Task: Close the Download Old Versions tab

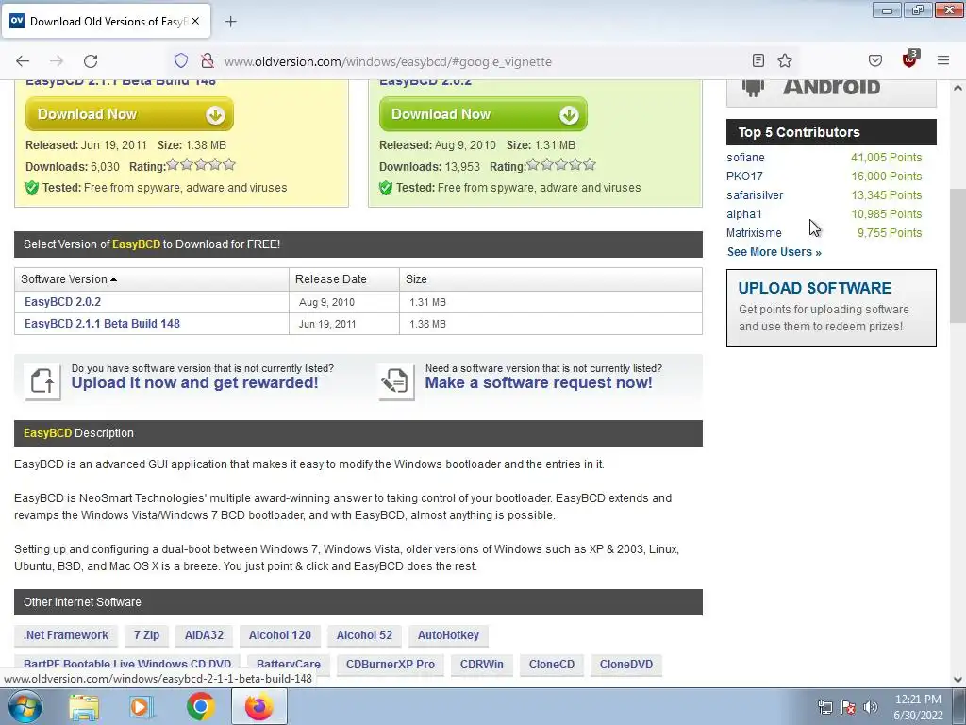Action: tap(195, 21)
